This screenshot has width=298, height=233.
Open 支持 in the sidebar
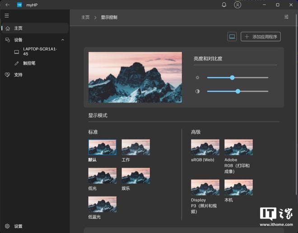(18, 75)
